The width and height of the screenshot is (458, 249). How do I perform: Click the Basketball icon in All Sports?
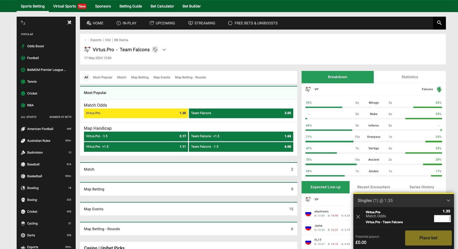click(23, 176)
